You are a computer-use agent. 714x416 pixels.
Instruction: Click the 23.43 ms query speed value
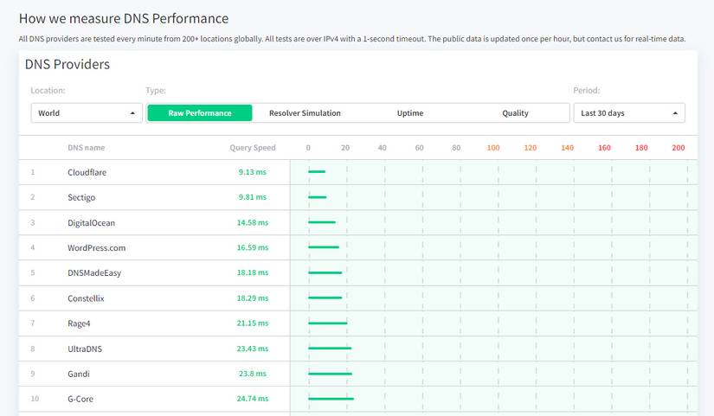coord(252,349)
